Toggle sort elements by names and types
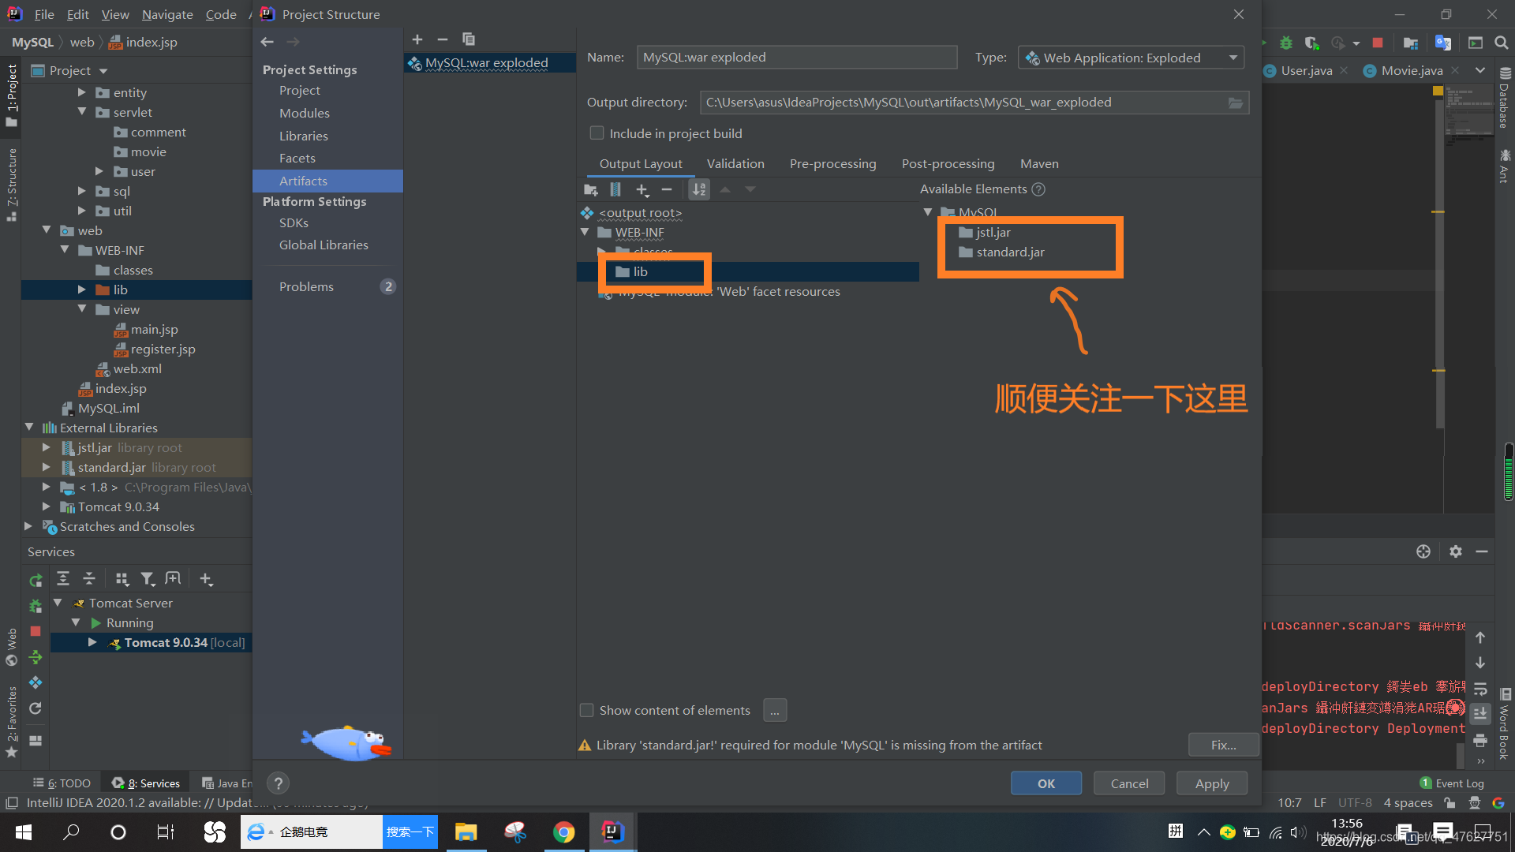 pos(699,189)
